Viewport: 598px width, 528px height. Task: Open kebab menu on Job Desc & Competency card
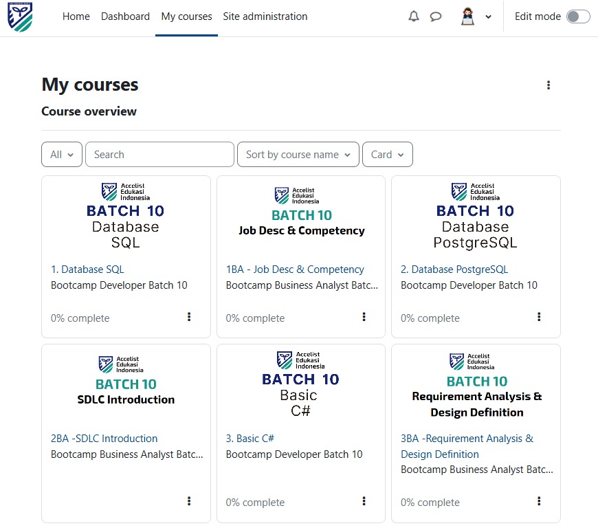click(364, 318)
